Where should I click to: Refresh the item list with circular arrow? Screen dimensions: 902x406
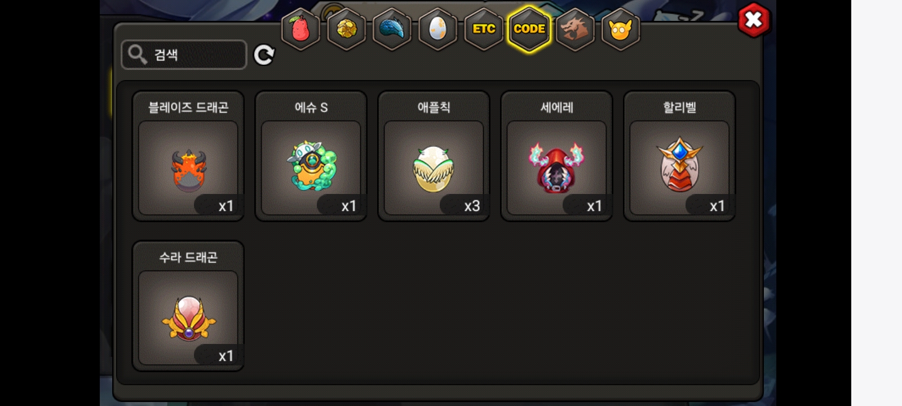[264, 55]
